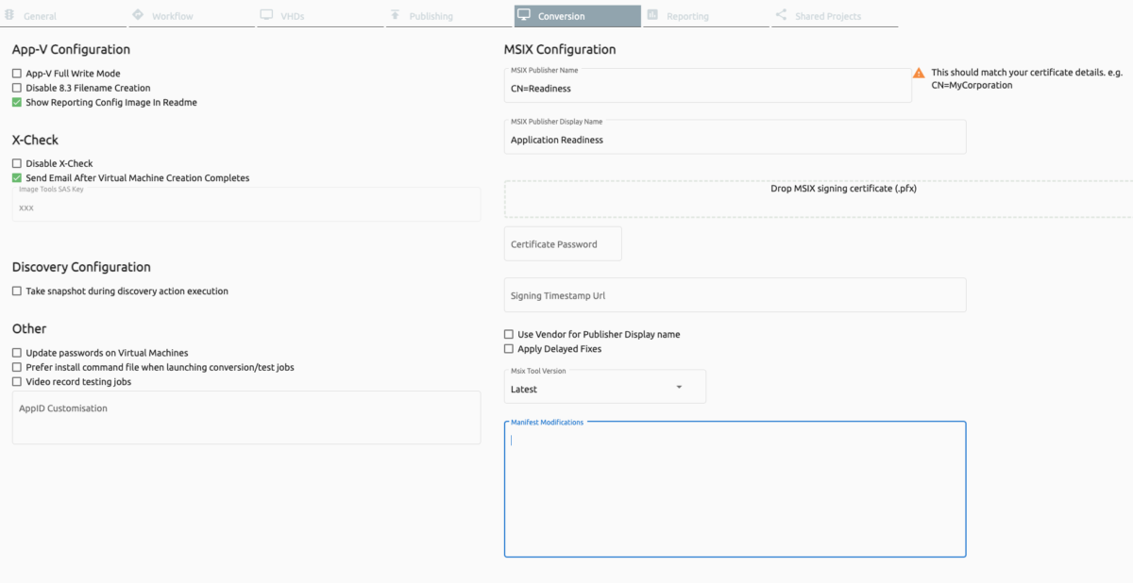Open the Reporting tab
Image resolution: width=1133 pixels, height=583 pixels.
(x=706, y=16)
